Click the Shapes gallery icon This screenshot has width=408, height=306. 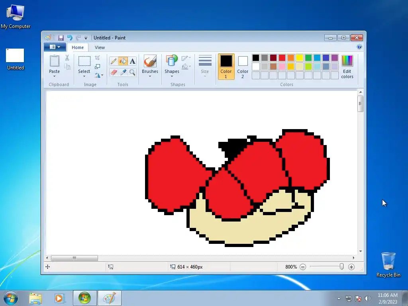click(x=172, y=61)
